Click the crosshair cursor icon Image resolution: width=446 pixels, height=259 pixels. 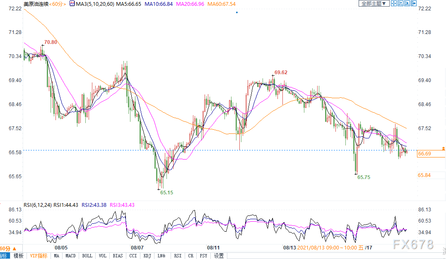(394, 3)
